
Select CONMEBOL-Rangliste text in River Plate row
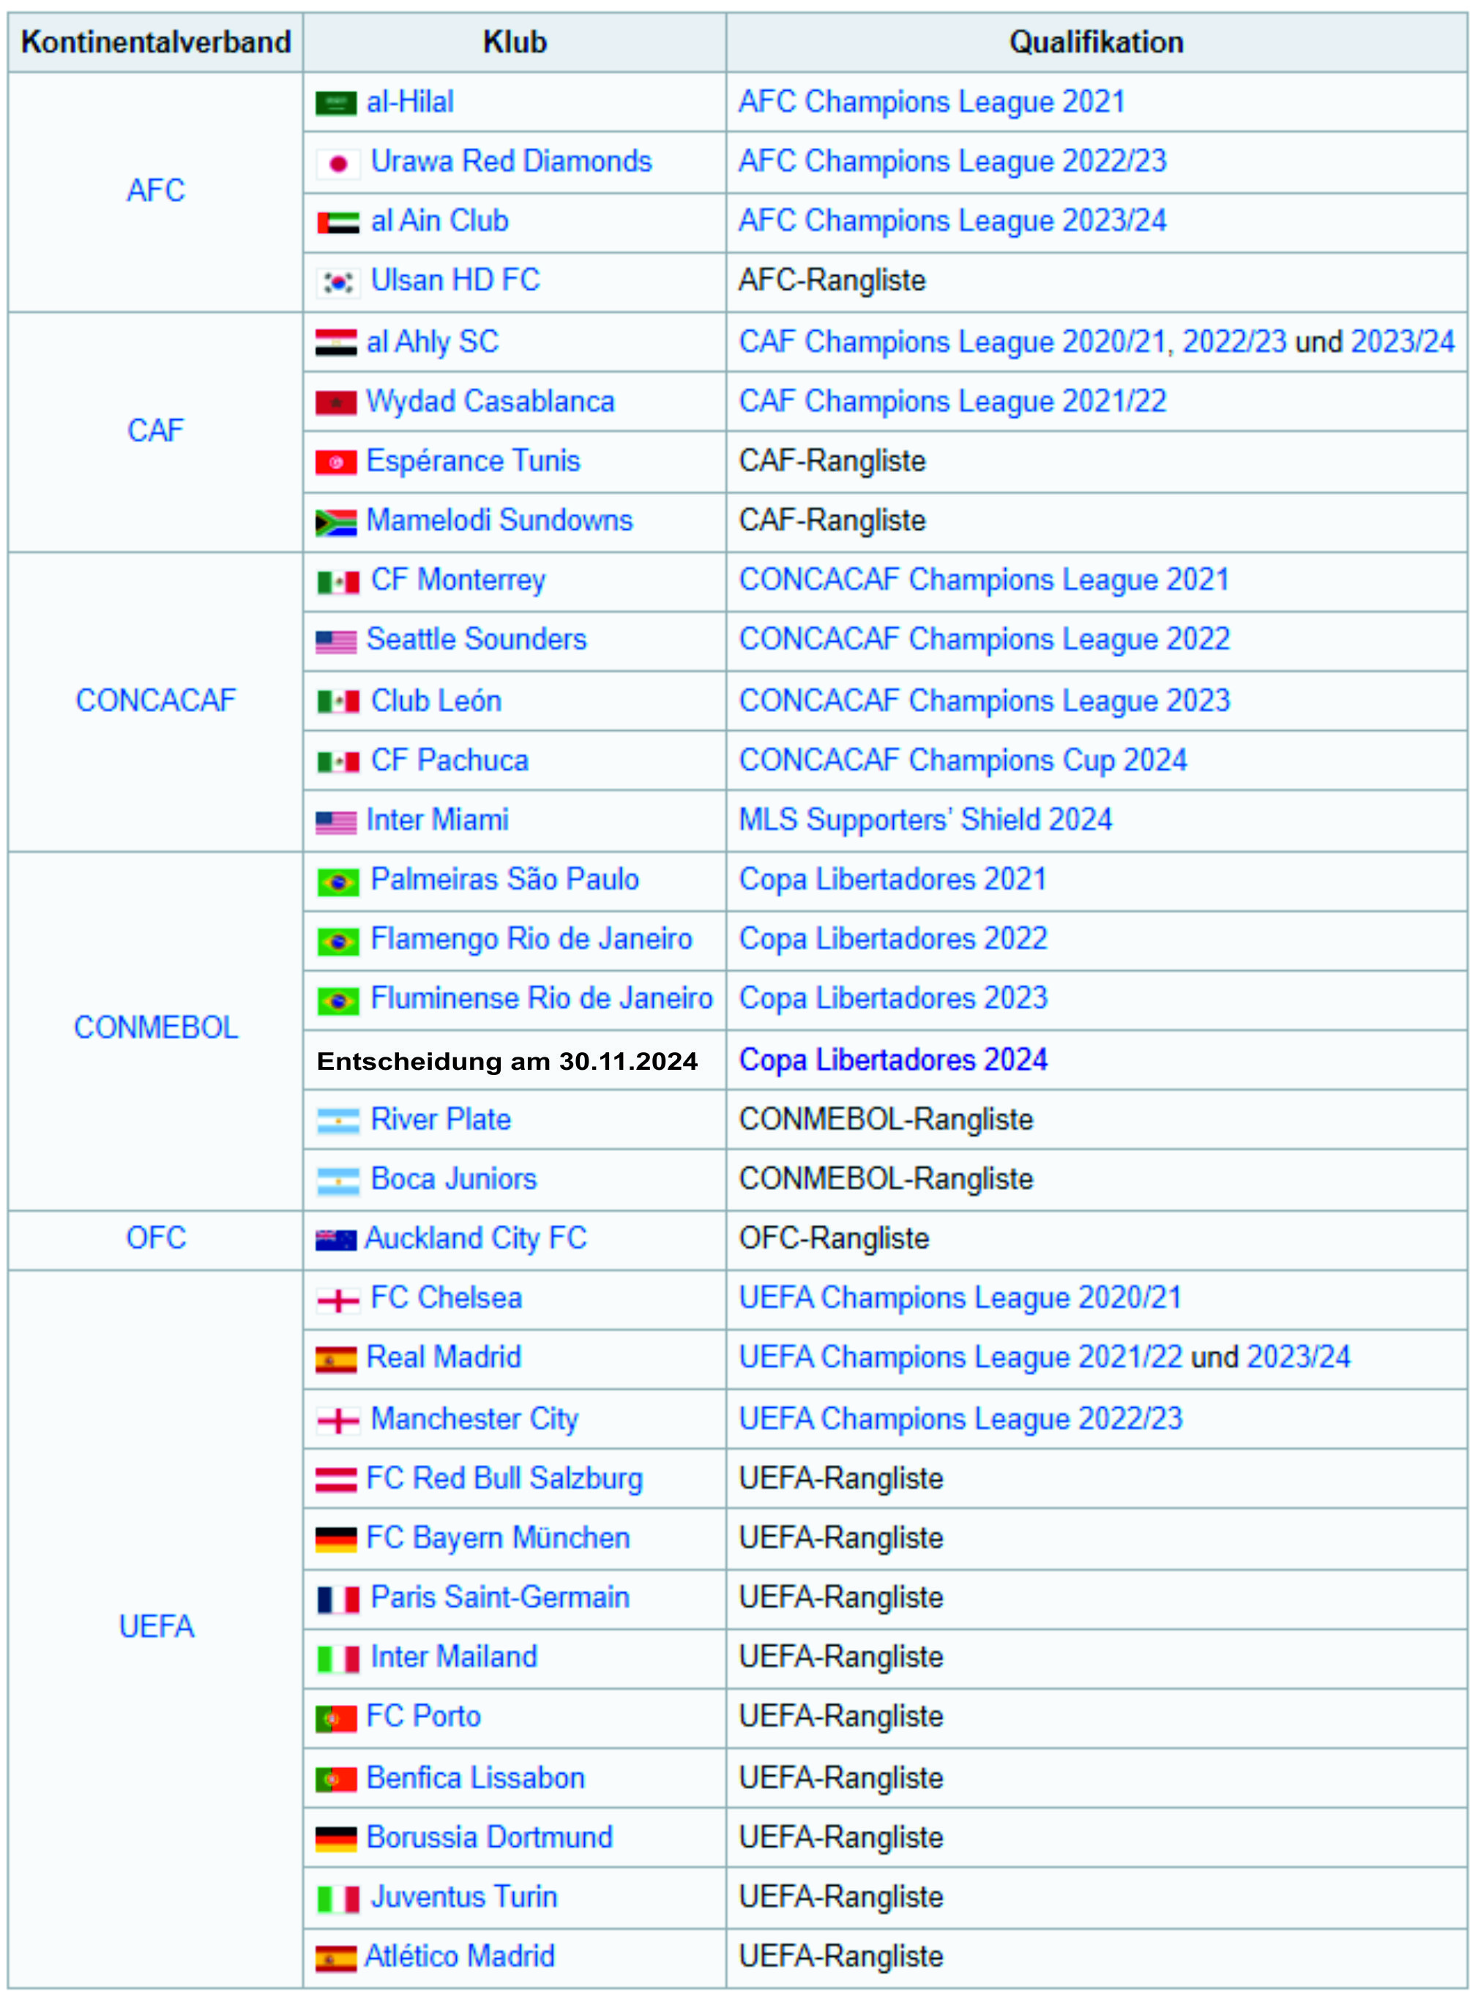click(886, 1120)
